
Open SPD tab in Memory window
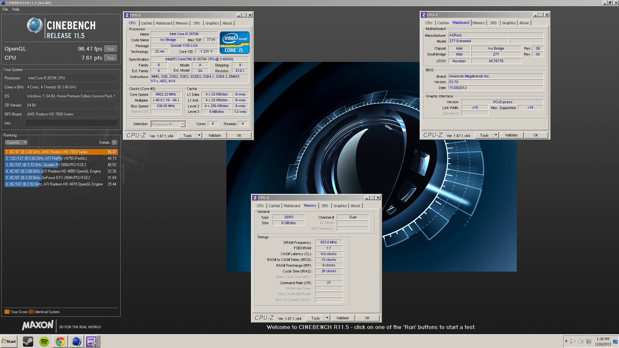[325, 206]
